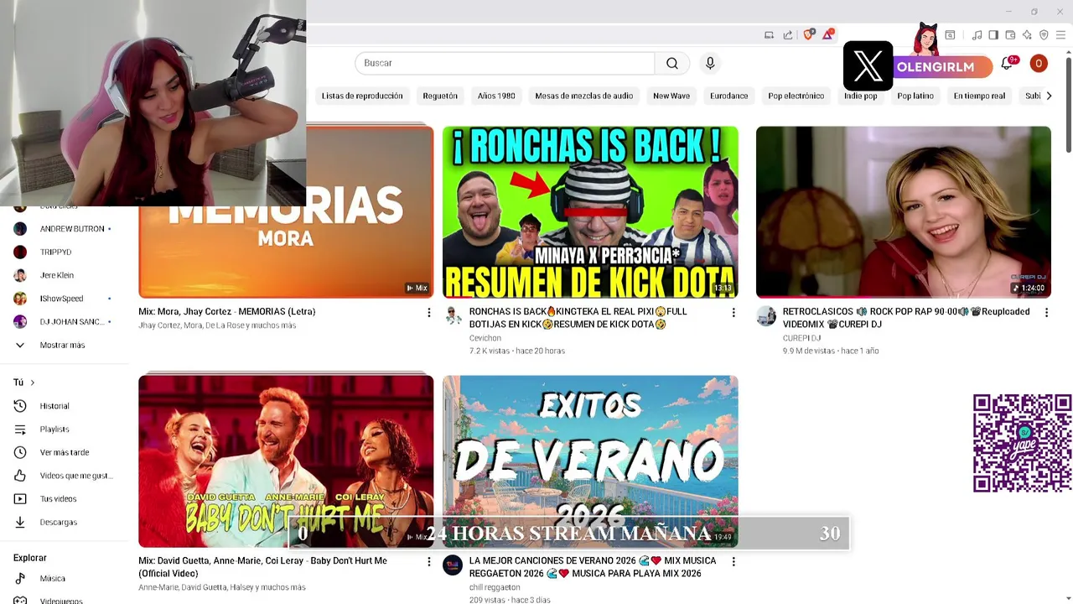This screenshot has width=1073, height=604.
Task: Open the Brave Rewards triangle icon
Action: point(828,34)
